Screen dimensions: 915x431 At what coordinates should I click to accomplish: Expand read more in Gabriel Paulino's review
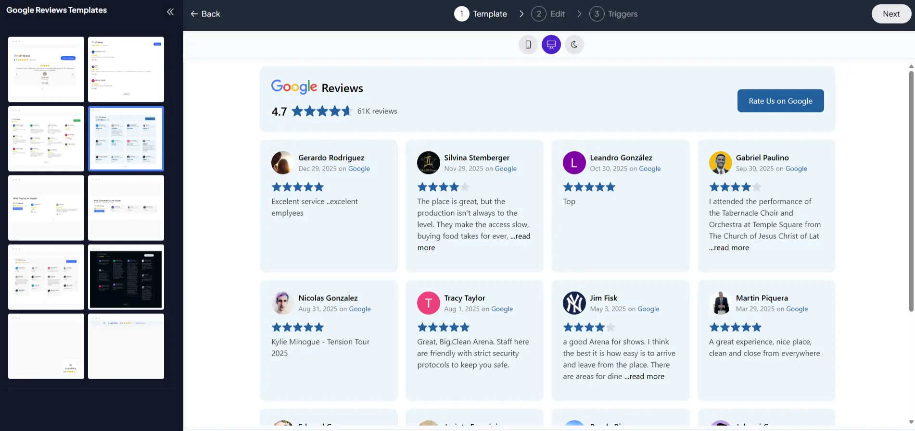pyautogui.click(x=729, y=248)
